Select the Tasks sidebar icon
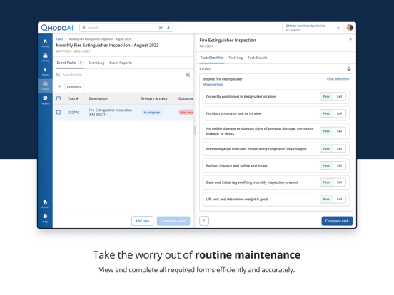This screenshot has height=295, width=394. 45,86
